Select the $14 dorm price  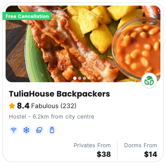[x=150, y=154]
